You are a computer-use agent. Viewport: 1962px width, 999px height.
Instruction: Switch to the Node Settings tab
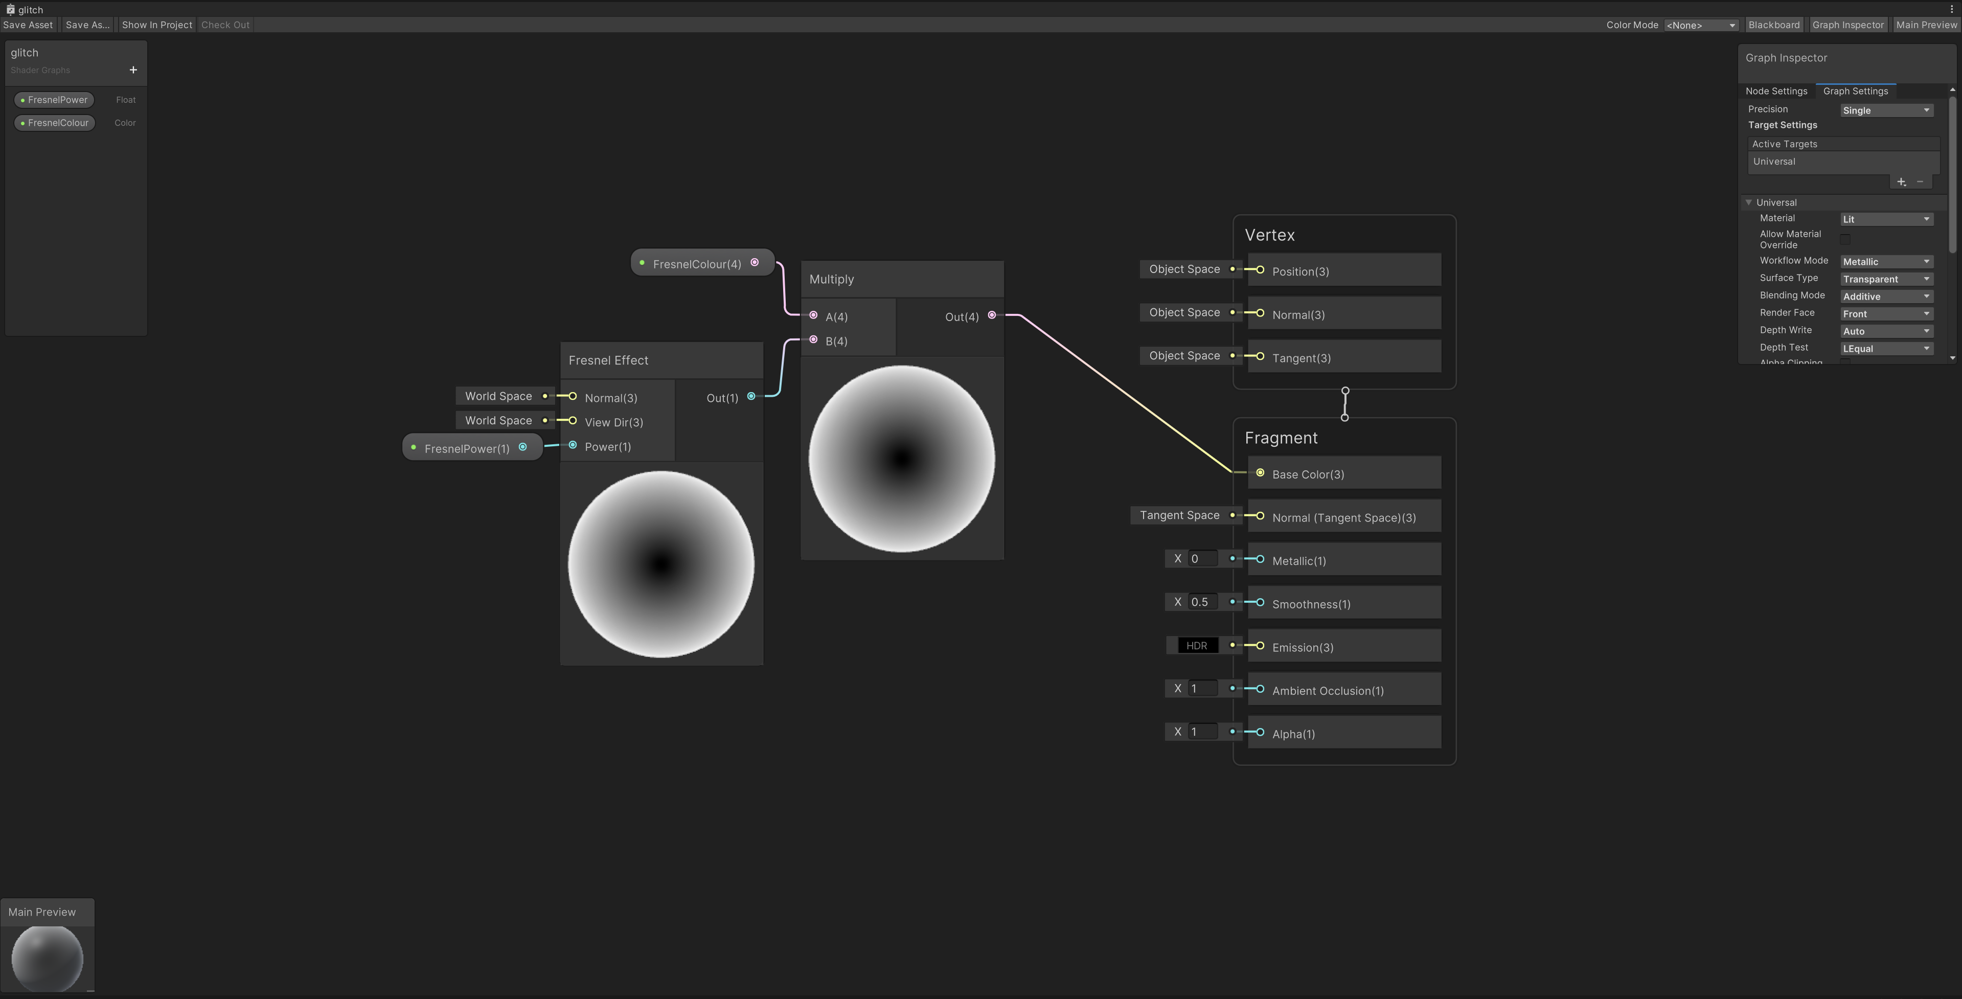click(x=1777, y=90)
